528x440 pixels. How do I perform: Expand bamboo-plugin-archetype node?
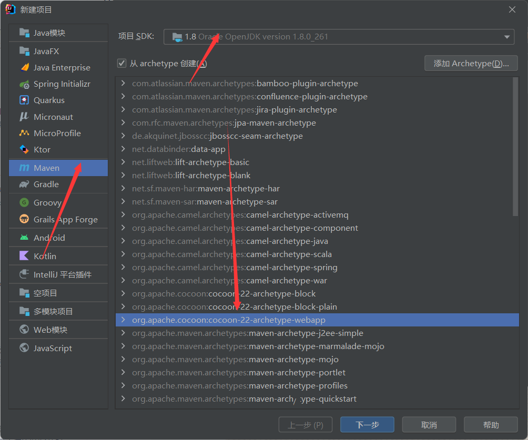[123, 83]
